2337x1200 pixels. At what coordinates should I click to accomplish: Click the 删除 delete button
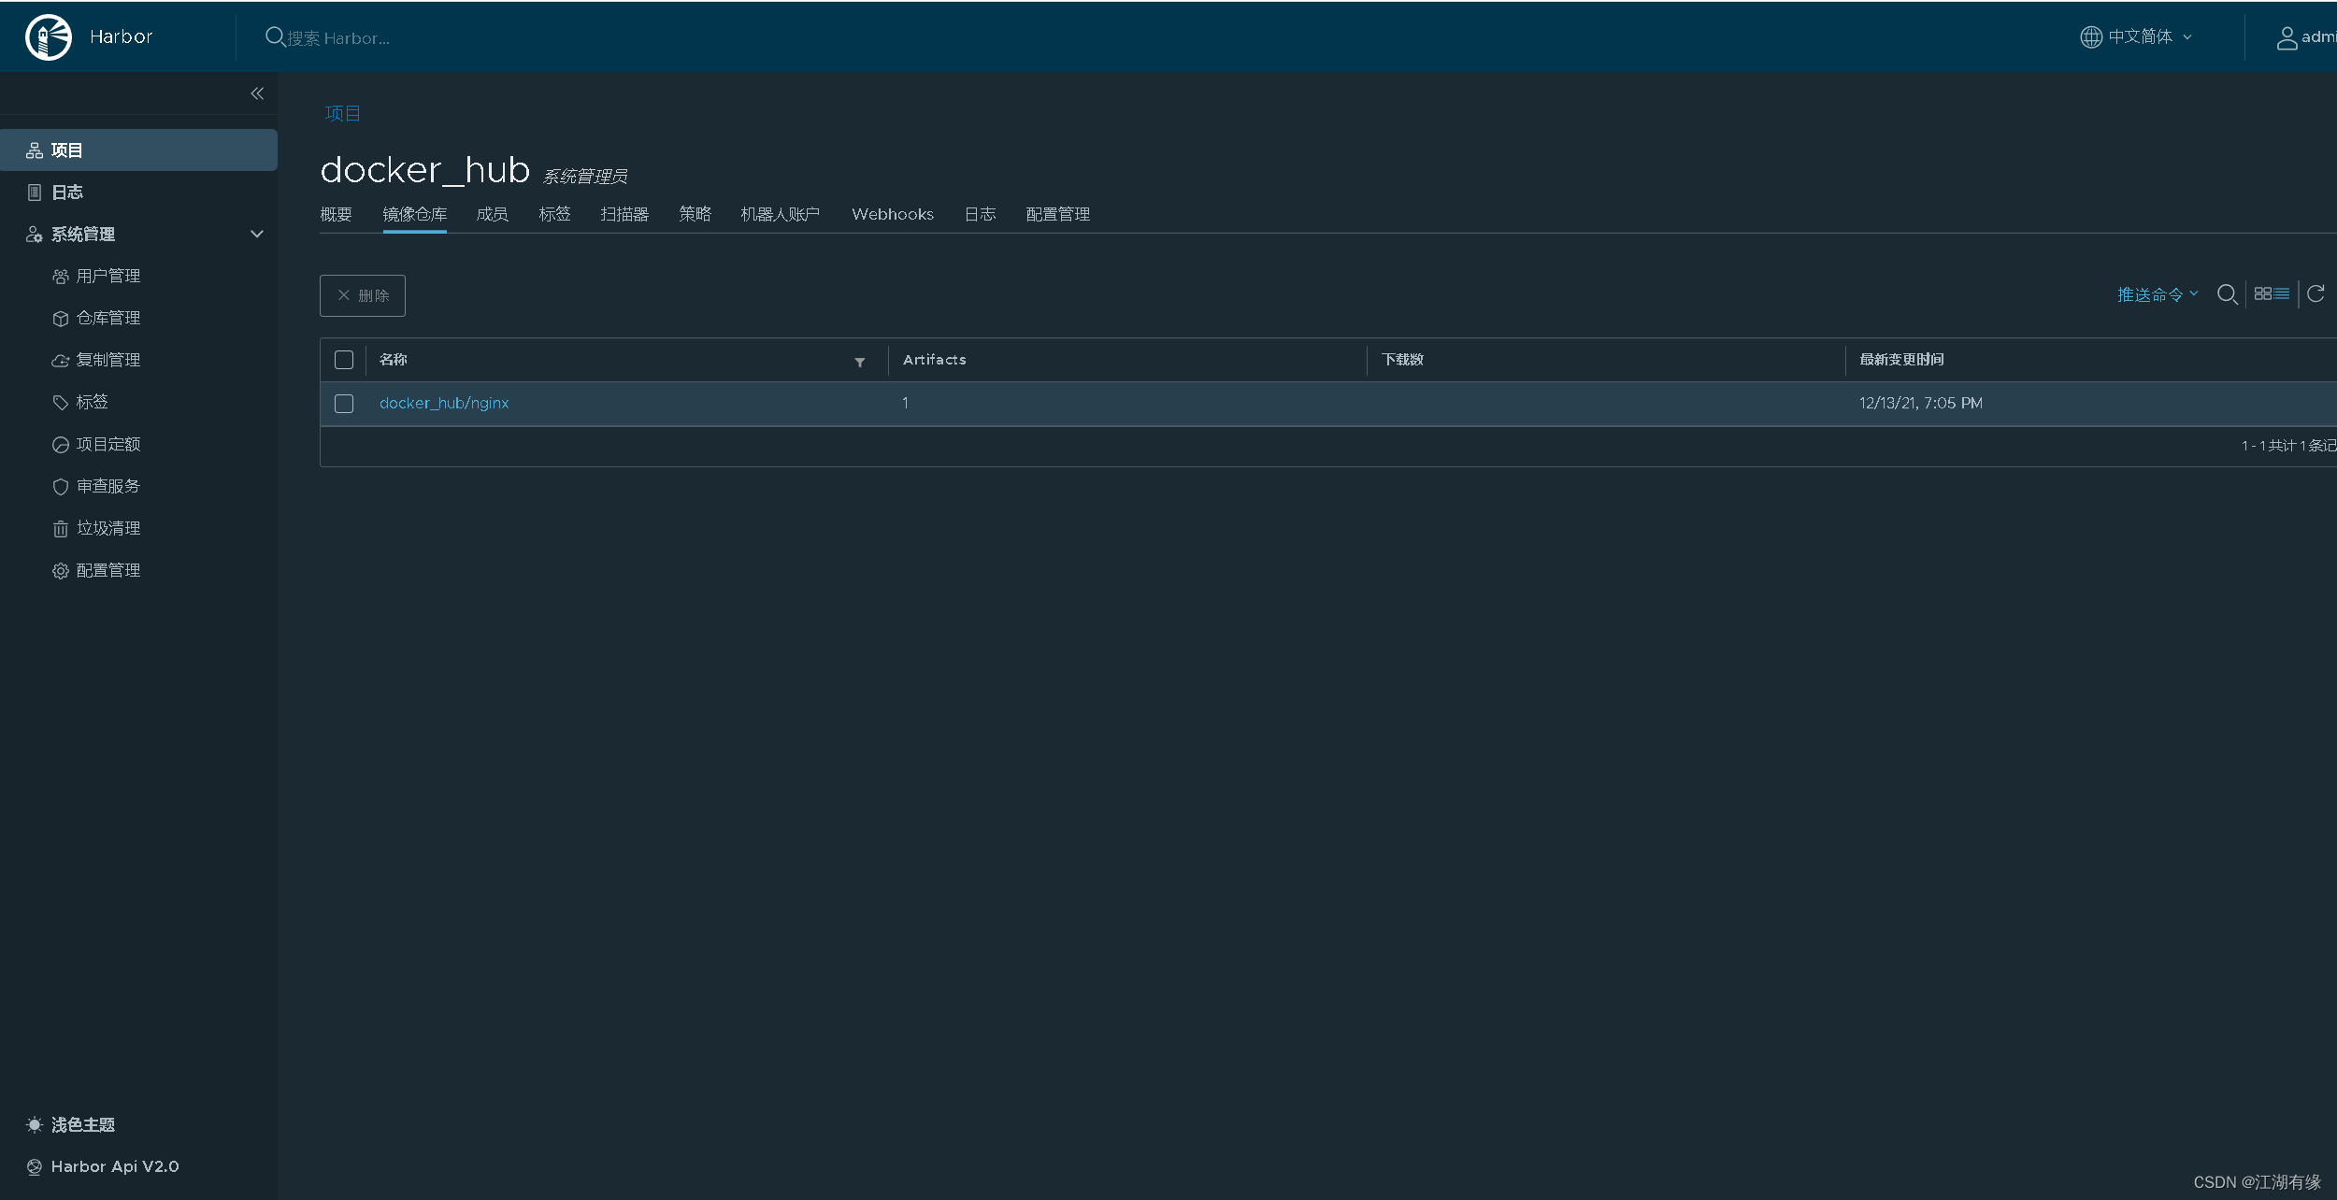[x=363, y=295]
